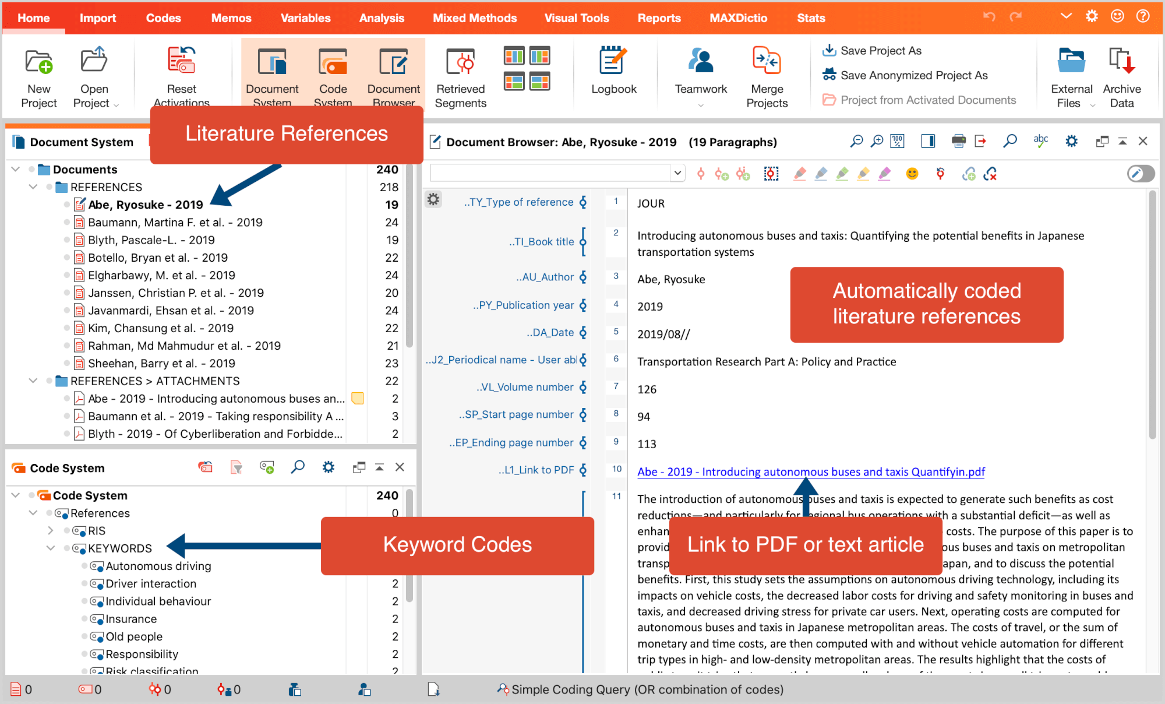1165x704 pixels.
Task: Switch to the Mixed Methods tab
Action: pyautogui.click(x=475, y=17)
